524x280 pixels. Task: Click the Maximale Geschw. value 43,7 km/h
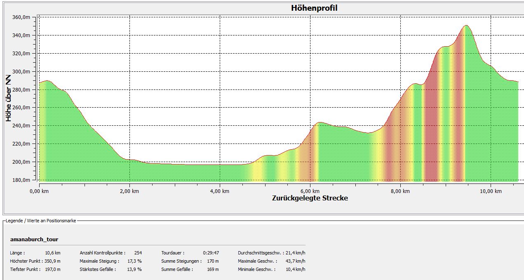click(296, 261)
